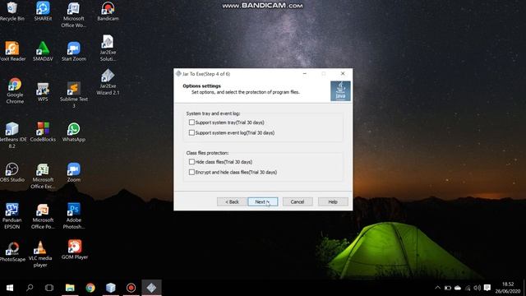Open File Explorer from the taskbar
The height and width of the screenshot is (296, 526).
tap(70, 288)
